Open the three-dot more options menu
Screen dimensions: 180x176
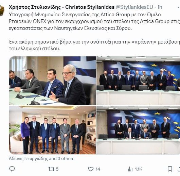pos(179,7)
